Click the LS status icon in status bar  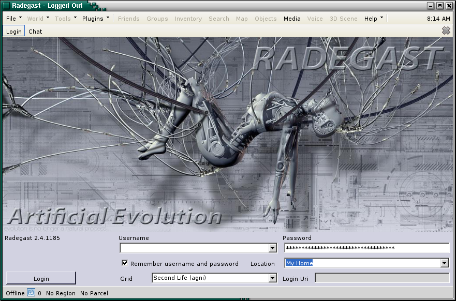pos(31,292)
